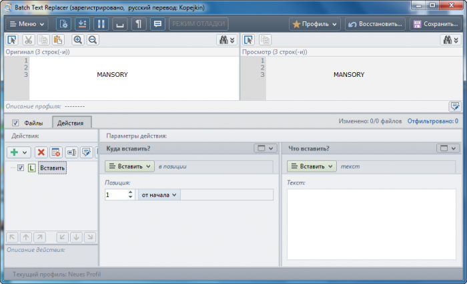Open panel layout dropdown next to Что вставить
Image resolution: width=467 pixels, height=284 pixels.
448,148
